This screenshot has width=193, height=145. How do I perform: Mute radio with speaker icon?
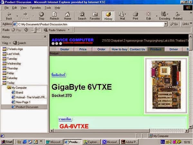[26, 30]
